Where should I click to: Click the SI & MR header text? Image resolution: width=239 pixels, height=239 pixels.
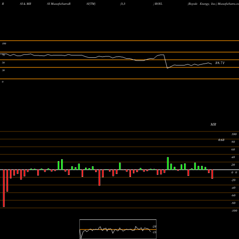coord(25,4)
